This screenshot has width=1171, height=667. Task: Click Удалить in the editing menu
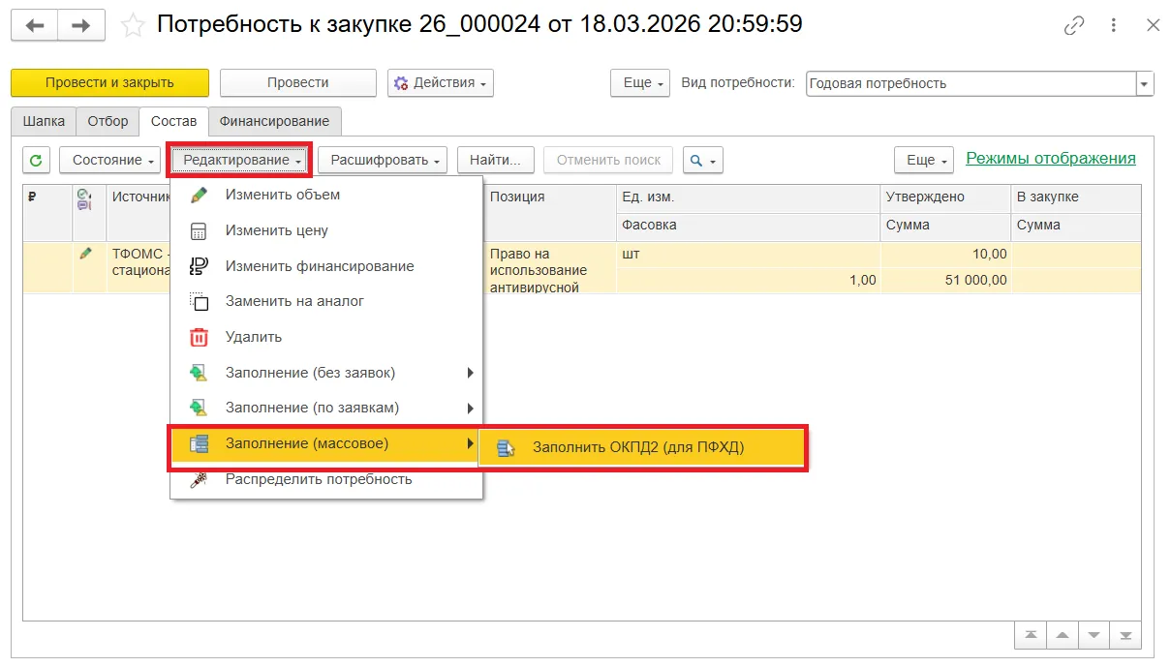pyautogui.click(x=326, y=337)
